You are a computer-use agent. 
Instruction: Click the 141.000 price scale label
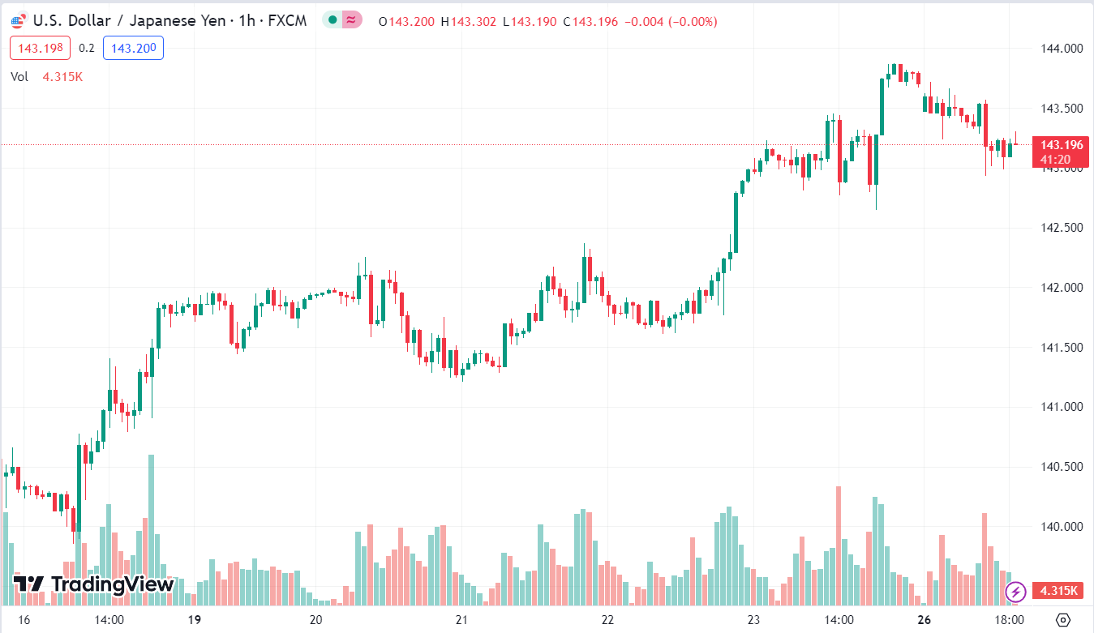tap(1062, 407)
